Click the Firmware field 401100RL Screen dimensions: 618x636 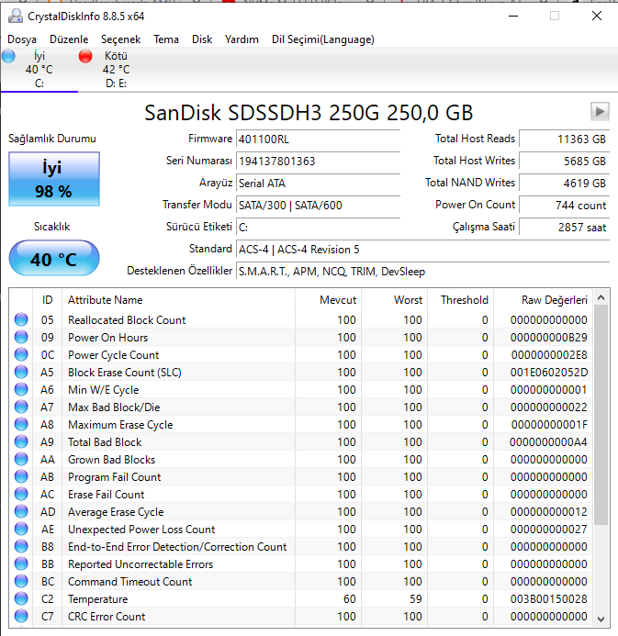point(318,139)
